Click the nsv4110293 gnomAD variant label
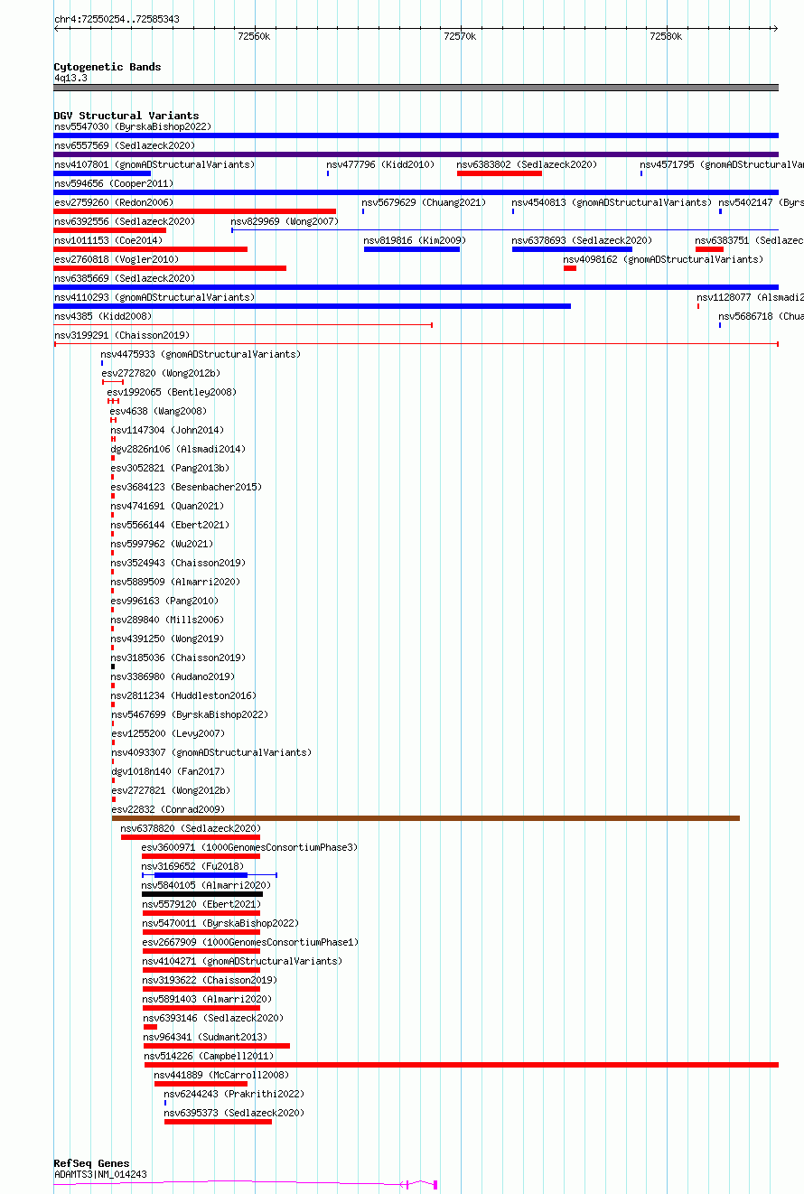This screenshot has height=1194, width=804. coord(154,298)
